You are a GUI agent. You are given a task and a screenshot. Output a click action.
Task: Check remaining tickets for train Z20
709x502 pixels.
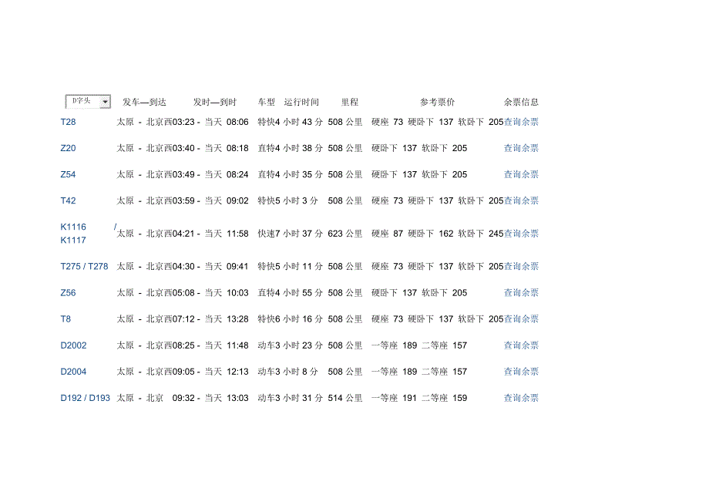pyautogui.click(x=521, y=148)
